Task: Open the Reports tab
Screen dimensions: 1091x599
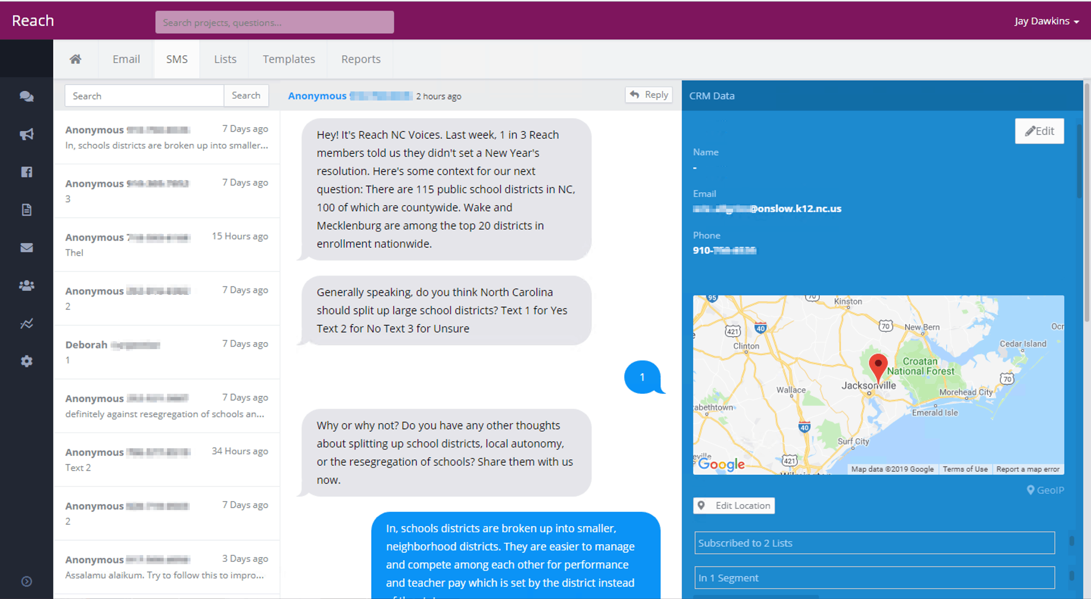Action: 360,59
